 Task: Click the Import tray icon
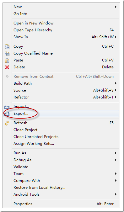[7, 107]
